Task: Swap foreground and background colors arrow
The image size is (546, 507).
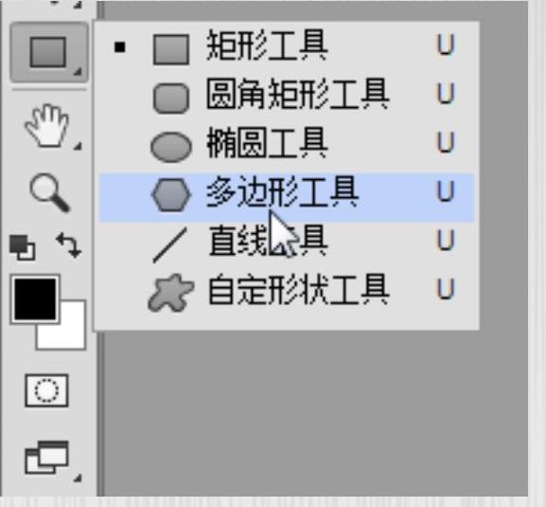Action: pos(68,245)
